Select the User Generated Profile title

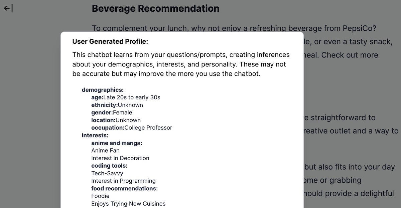coord(110,42)
